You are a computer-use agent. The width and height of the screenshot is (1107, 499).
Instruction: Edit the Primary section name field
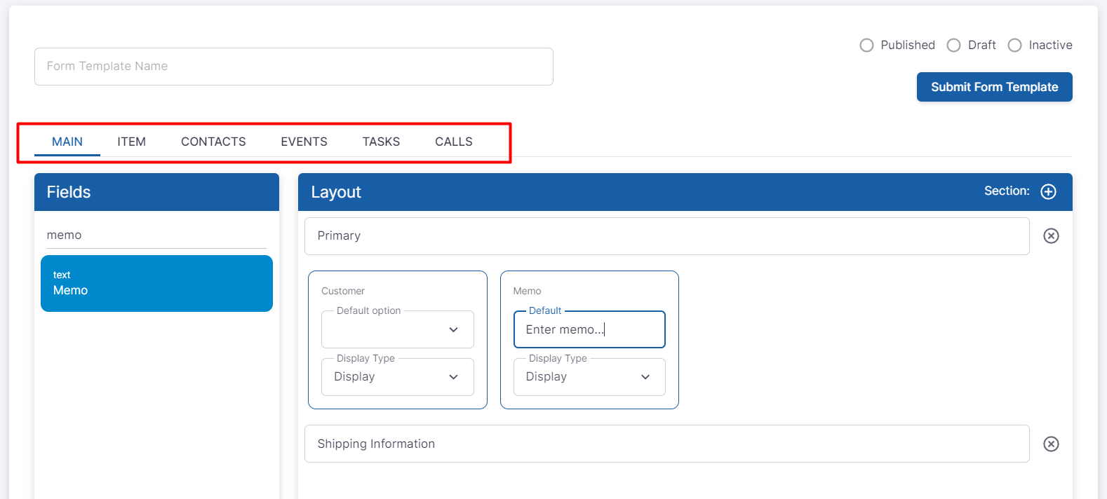pyautogui.click(x=666, y=236)
